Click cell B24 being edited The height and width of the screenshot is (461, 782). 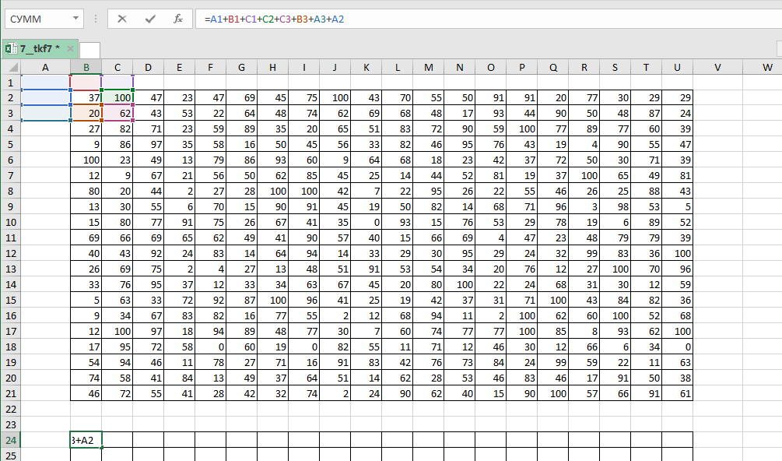(86, 440)
